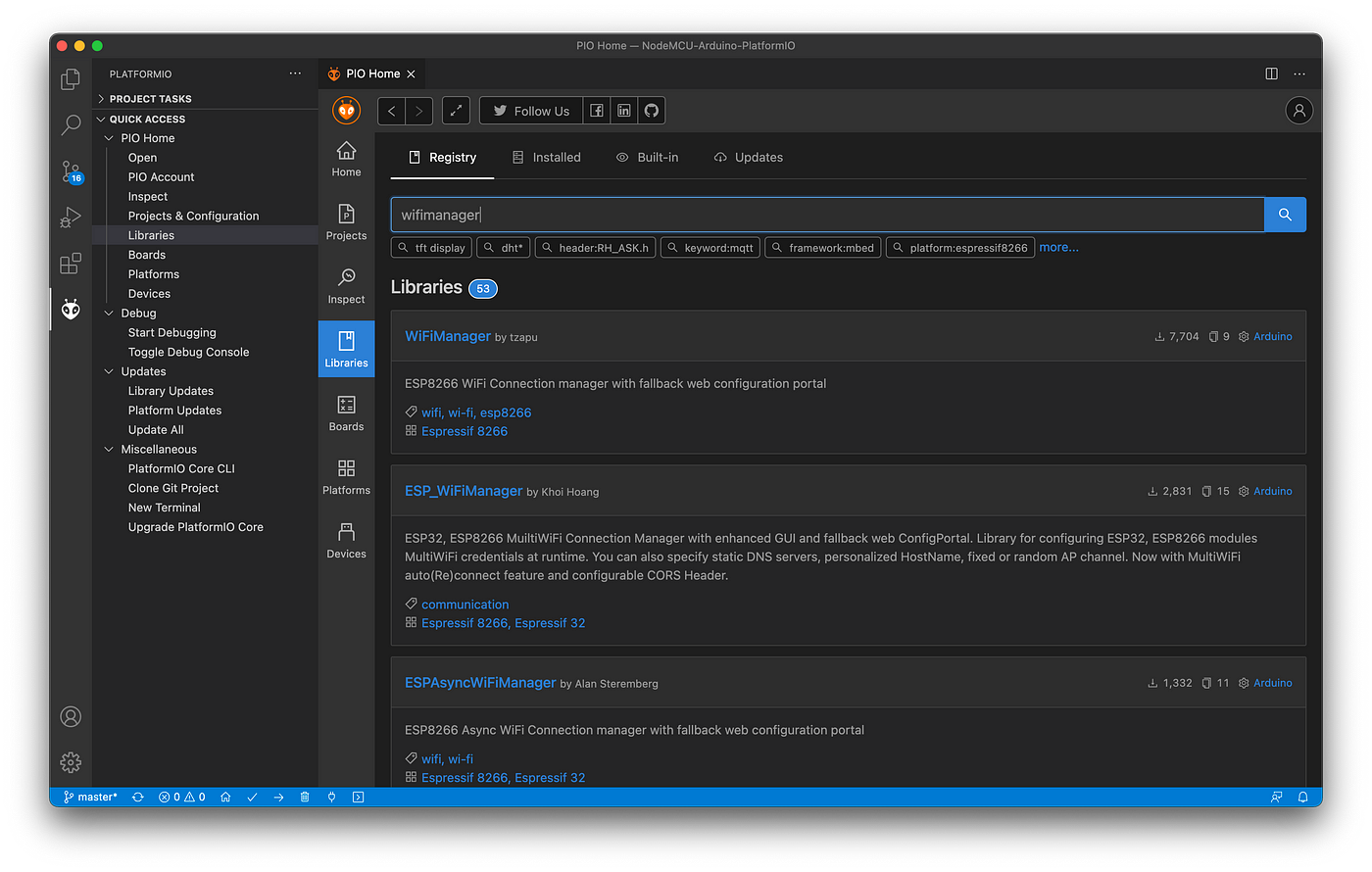Switch to the Installed tab

click(x=547, y=158)
